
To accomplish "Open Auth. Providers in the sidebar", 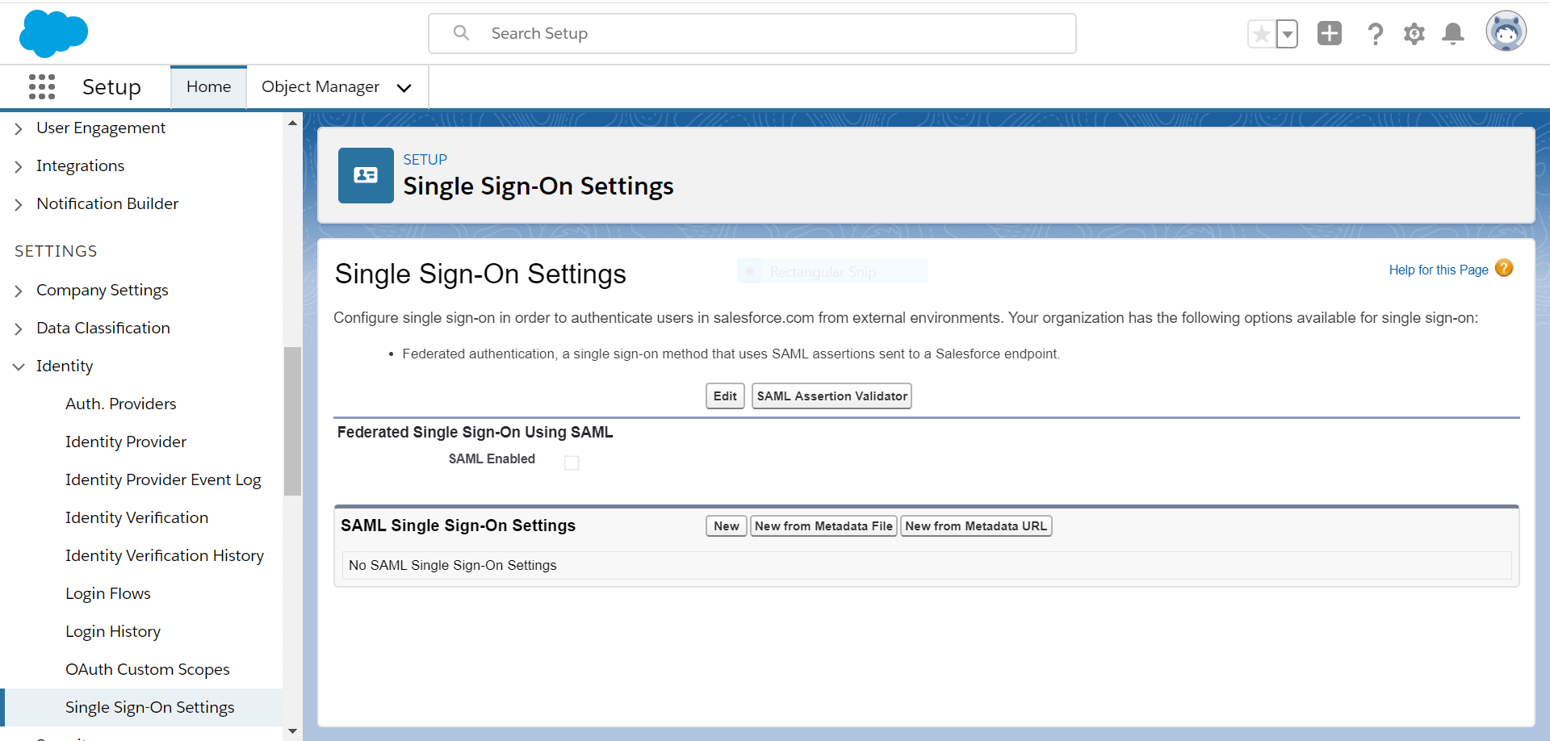I will coord(121,404).
